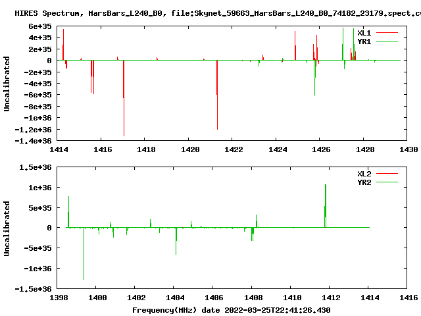Screen dimensions: 421x316
Task: Click the green YR2 legend line sample
Action: pyautogui.click(x=387, y=182)
